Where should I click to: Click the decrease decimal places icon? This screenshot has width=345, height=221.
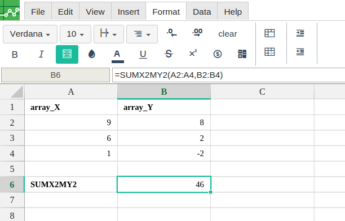coord(171,33)
